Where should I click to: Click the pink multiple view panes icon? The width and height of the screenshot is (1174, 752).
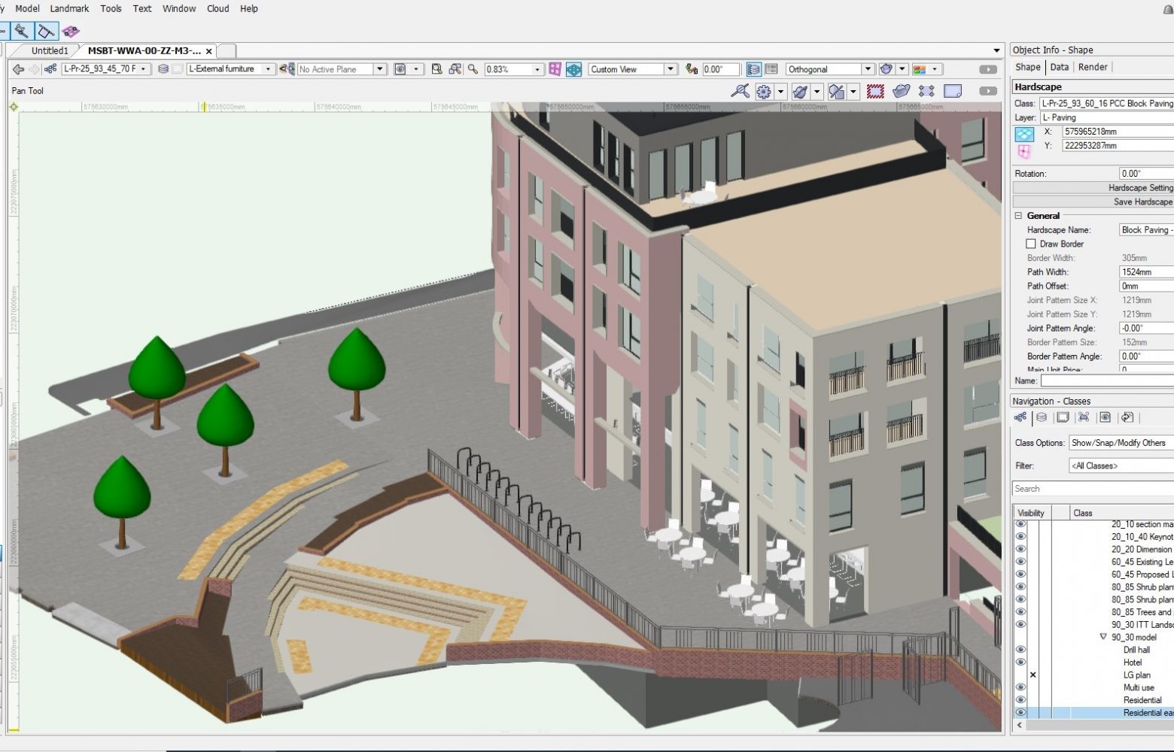[x=555, y=69]
